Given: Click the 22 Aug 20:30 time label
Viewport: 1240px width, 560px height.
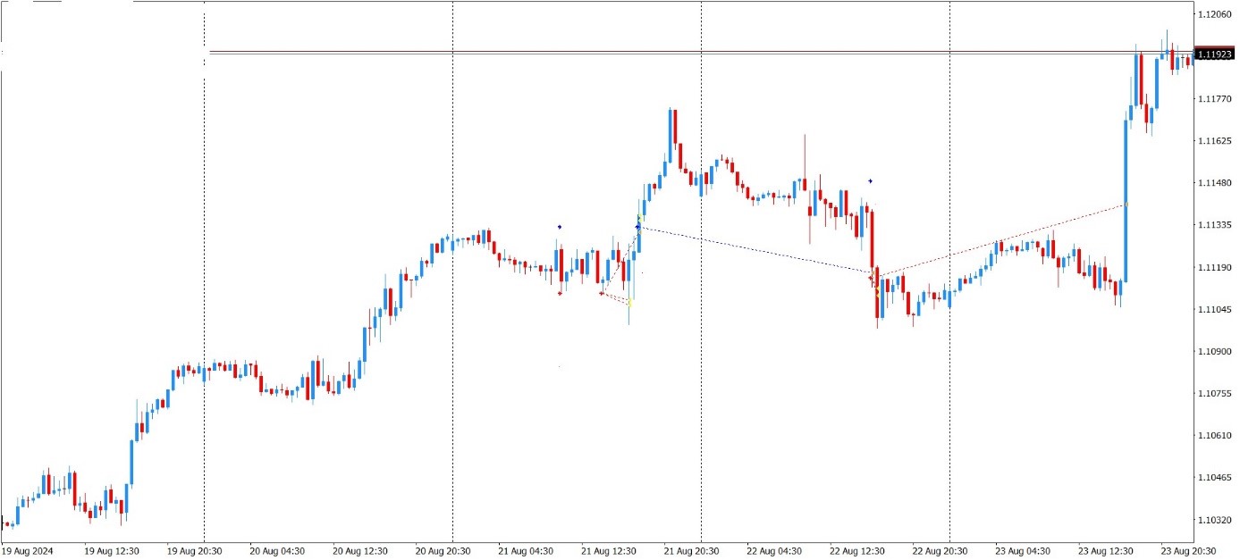Looking at the screenshot, I should (941, 551).
